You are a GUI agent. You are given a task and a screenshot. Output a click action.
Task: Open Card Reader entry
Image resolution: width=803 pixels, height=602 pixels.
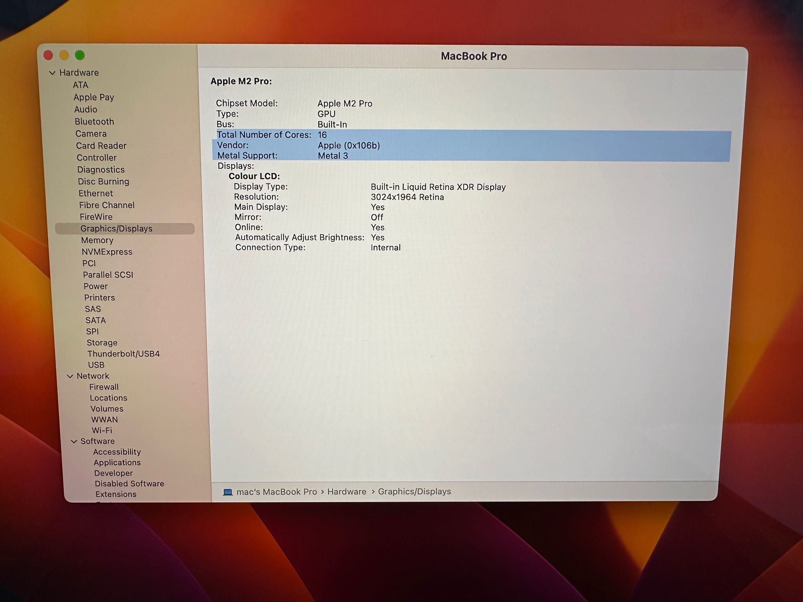coord(101,146)
